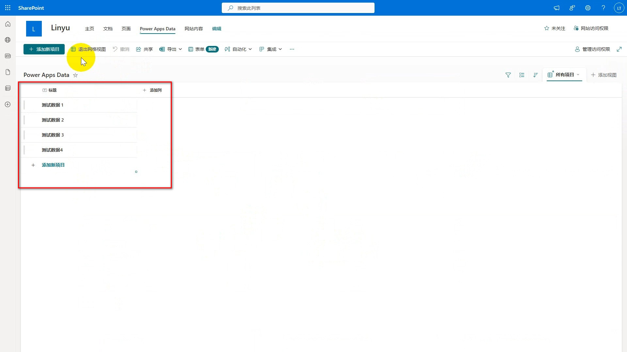Click the globe My sites icon
The image size is (627, 352).
(x=8, y=40)
